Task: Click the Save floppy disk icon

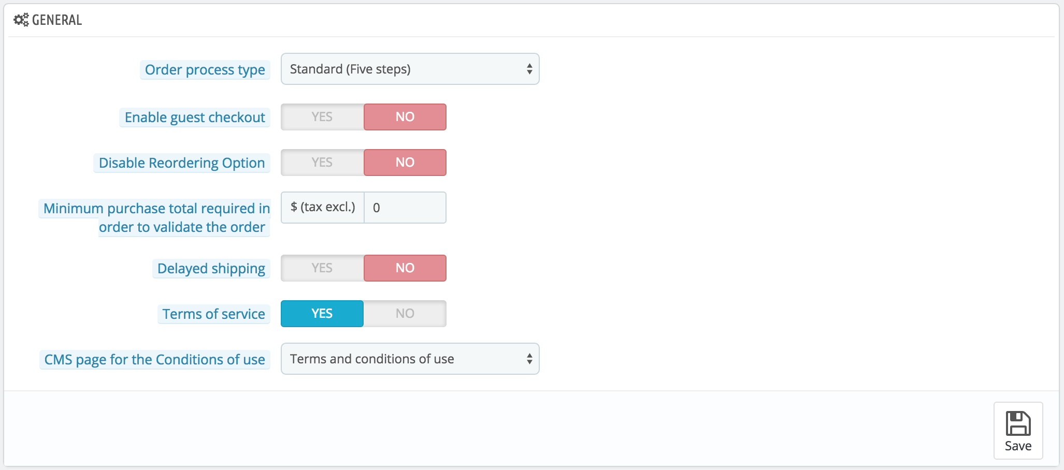Action: coord(1018,423)
